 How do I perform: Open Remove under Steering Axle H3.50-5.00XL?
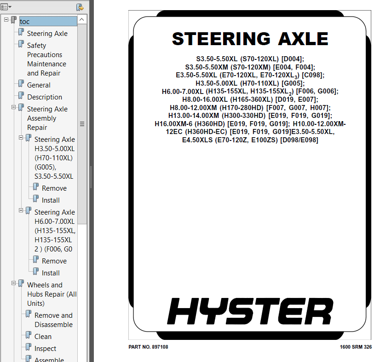[x=54, y=188]
